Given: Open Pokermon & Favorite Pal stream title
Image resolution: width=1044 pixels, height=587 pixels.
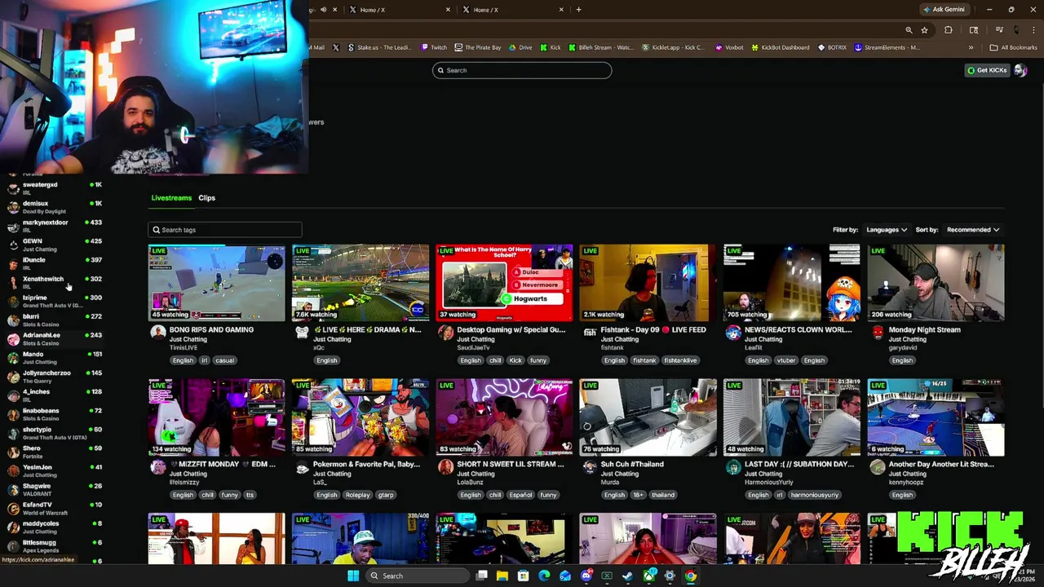Looking at the screenshot, I should point(366,465).
